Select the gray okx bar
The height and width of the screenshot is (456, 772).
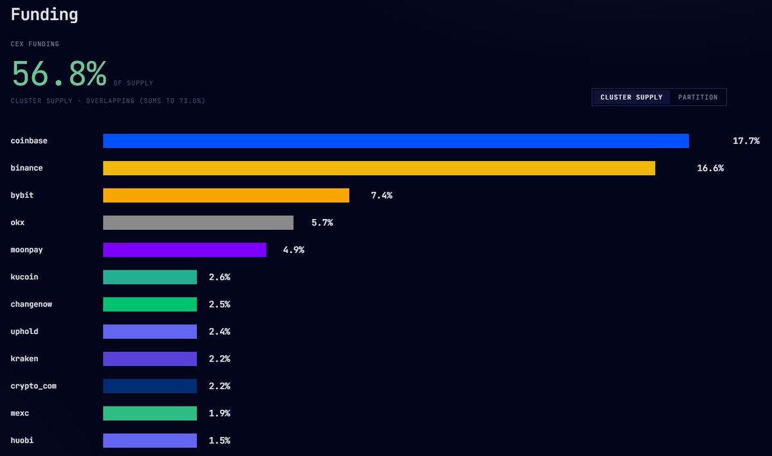point(198,223)
